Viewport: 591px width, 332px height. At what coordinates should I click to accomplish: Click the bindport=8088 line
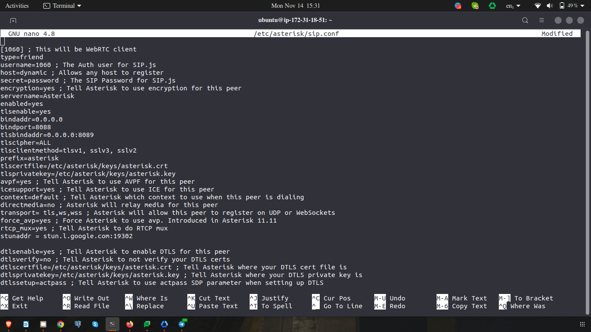(26, 127)
